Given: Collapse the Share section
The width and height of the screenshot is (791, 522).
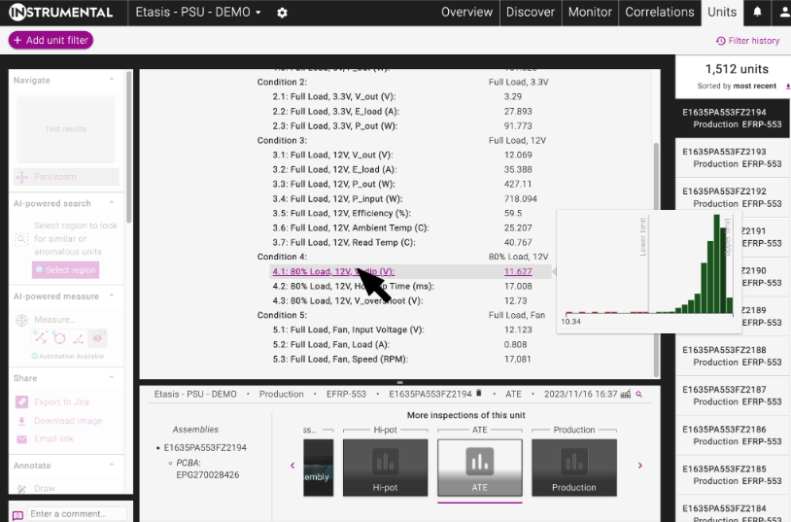Looking at the screenshot, I should click(112, 377).
